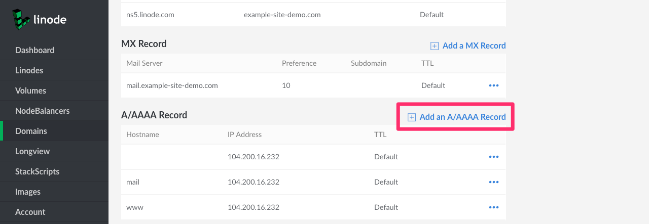Go to Linodes in sidebar
This screenshot has width=649, height=224.
29,70
